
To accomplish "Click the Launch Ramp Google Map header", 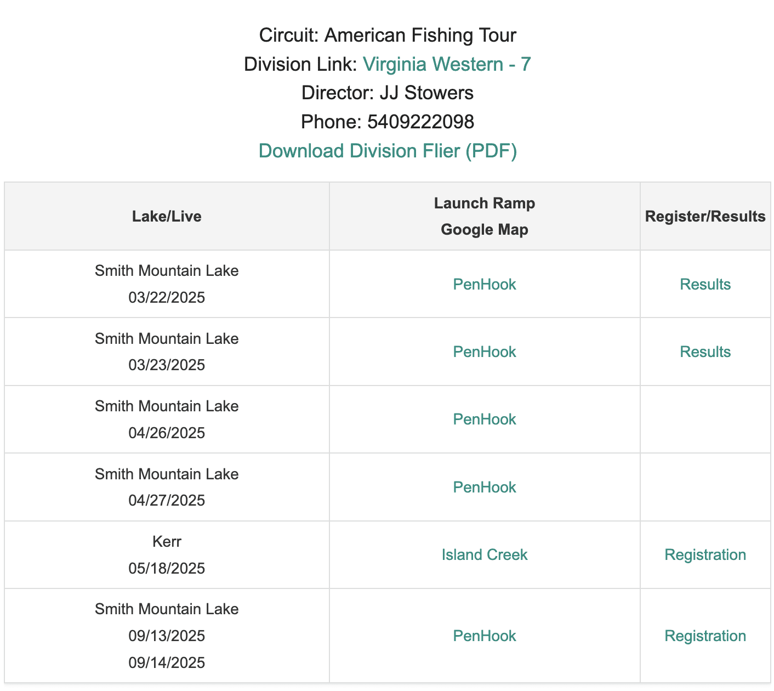I will tap(485, 216).
